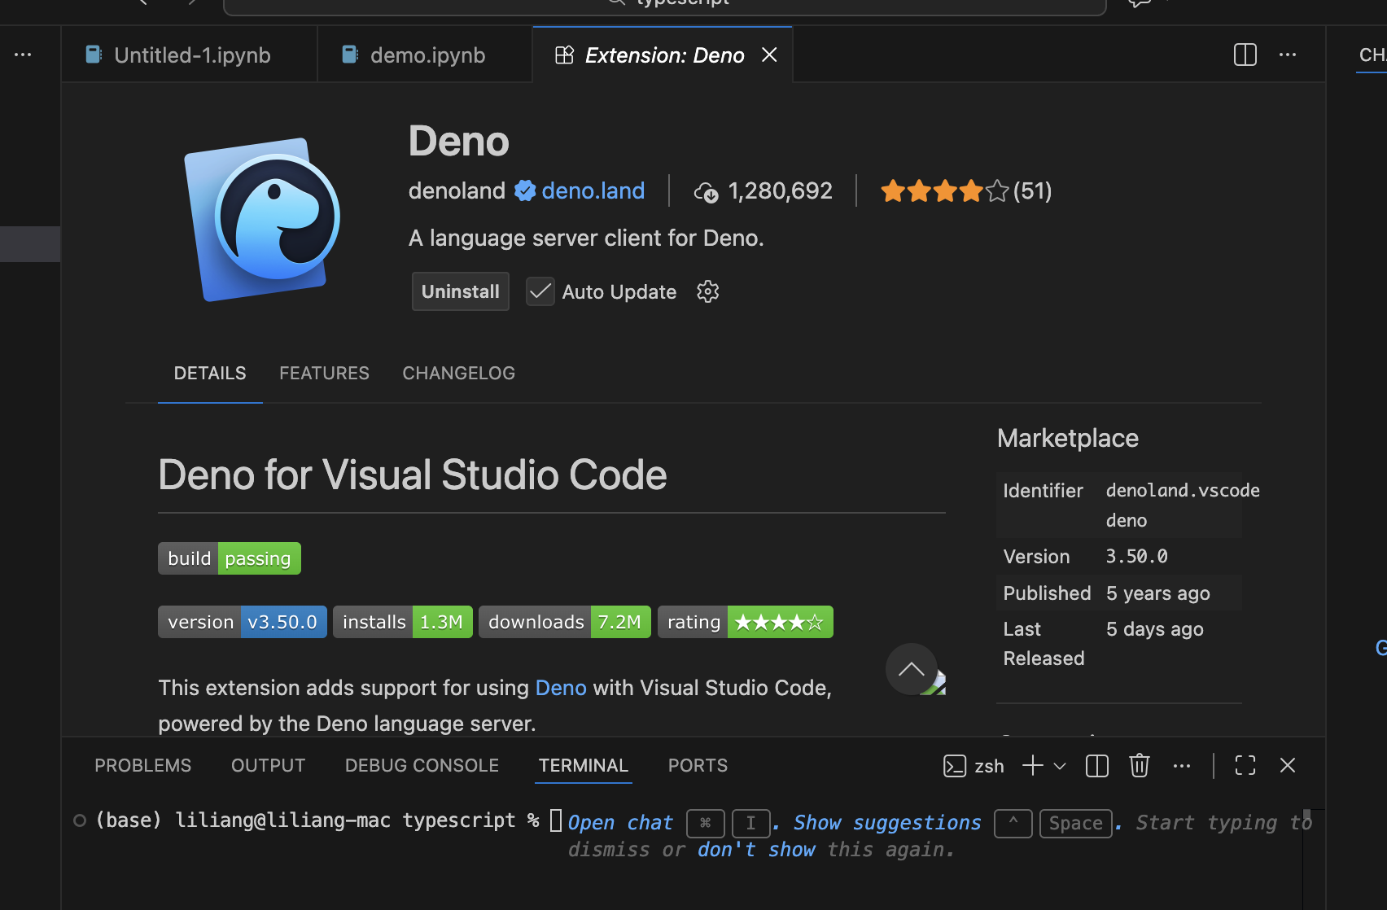1387x910 pixels.
Task: Click the scroll-to-top arrow button
Action: [x=912, y=669]
